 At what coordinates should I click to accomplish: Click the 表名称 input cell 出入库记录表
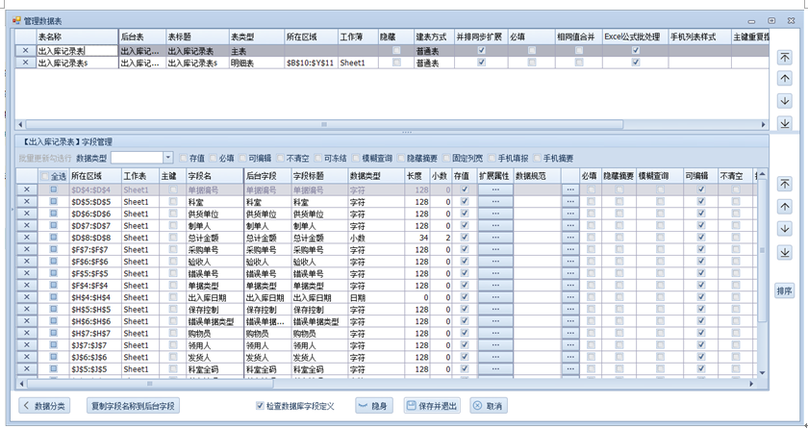(x=76, y=51)
